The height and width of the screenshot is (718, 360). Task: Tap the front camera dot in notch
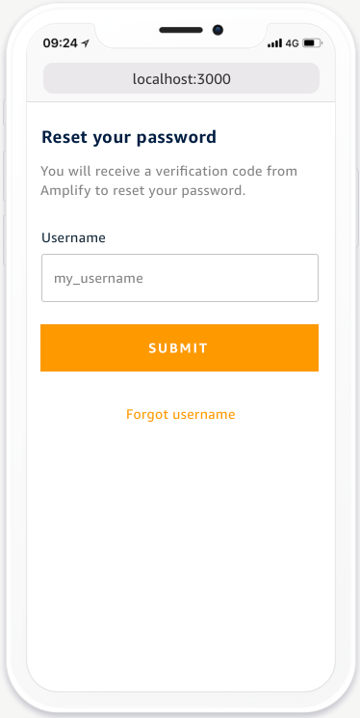click(x=218, y=30)
